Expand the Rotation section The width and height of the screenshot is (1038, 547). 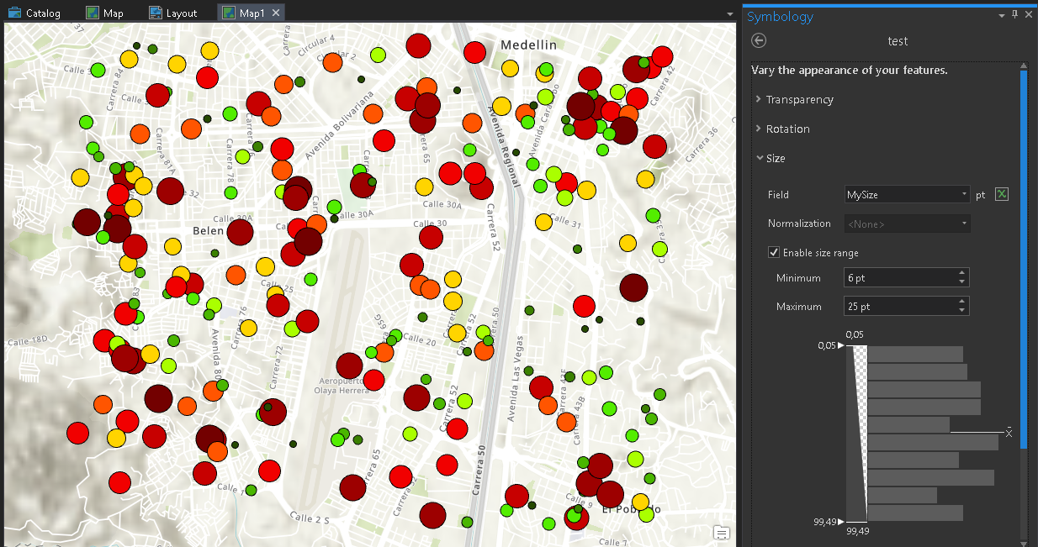(x=787, y=129)
